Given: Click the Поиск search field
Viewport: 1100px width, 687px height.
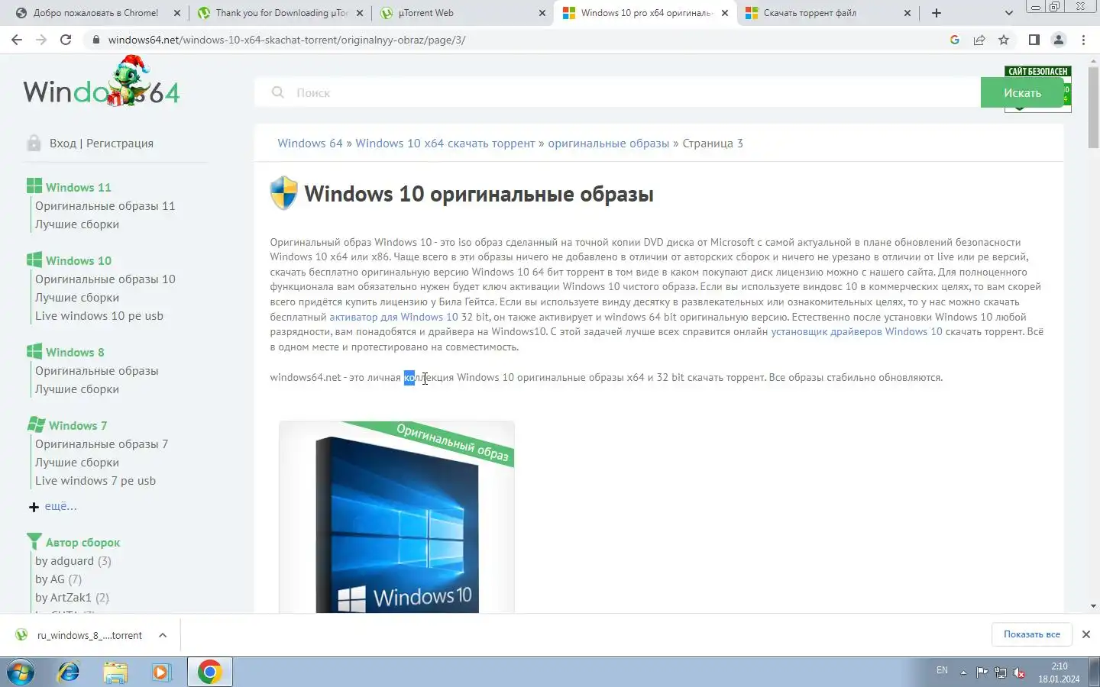Looking at the screenshot, I should (x=617, y=92).
